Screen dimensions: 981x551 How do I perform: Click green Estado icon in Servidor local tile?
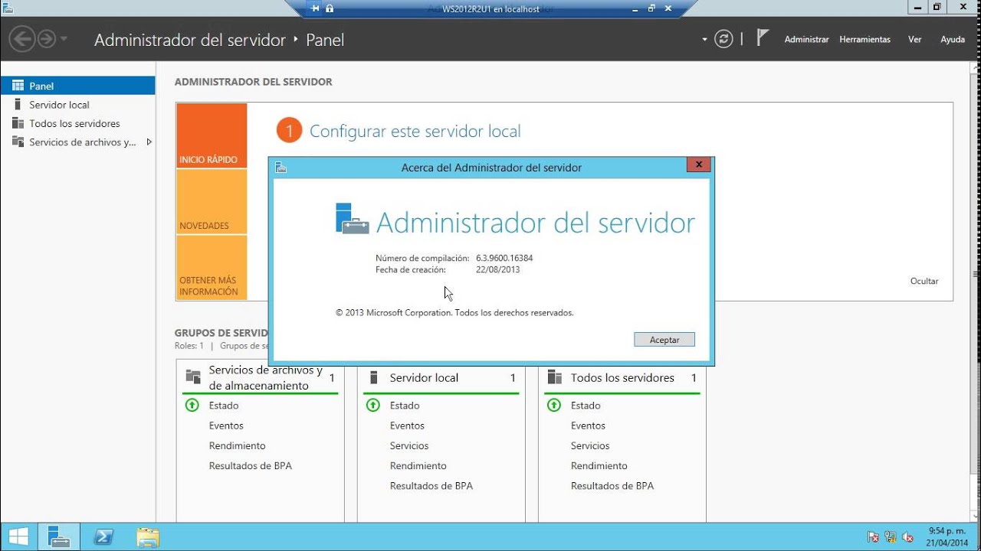click(373, 406)
